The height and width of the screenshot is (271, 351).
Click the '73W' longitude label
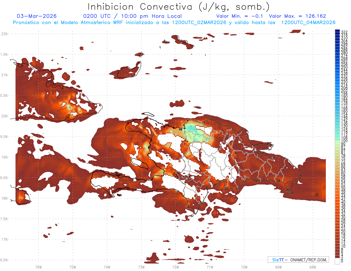[x=141, y=267]
